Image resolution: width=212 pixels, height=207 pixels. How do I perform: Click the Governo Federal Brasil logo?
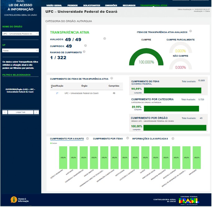189,200
